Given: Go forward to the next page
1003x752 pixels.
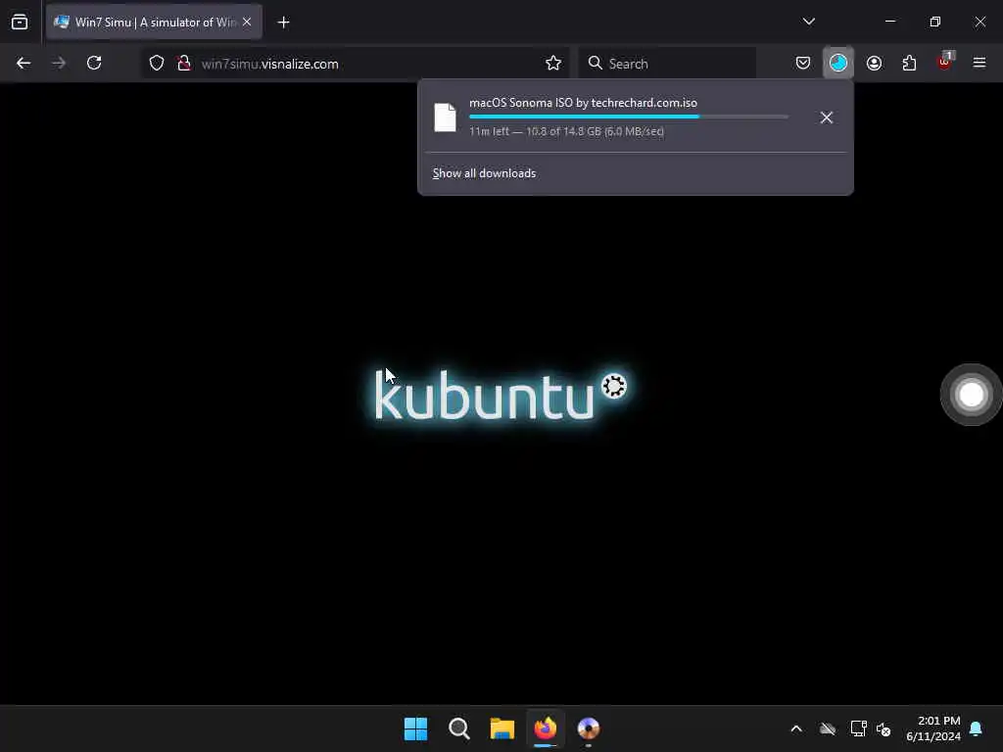Looking at the screenshot, I should (x=59, y=64).
